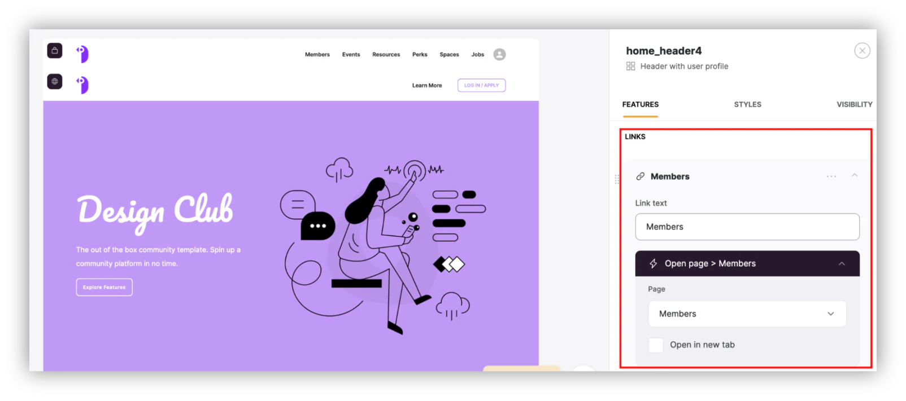The width and height of the screenshot is (906, 401).
Task: Open the user profile avatar icon
Action: coord(499,55)
